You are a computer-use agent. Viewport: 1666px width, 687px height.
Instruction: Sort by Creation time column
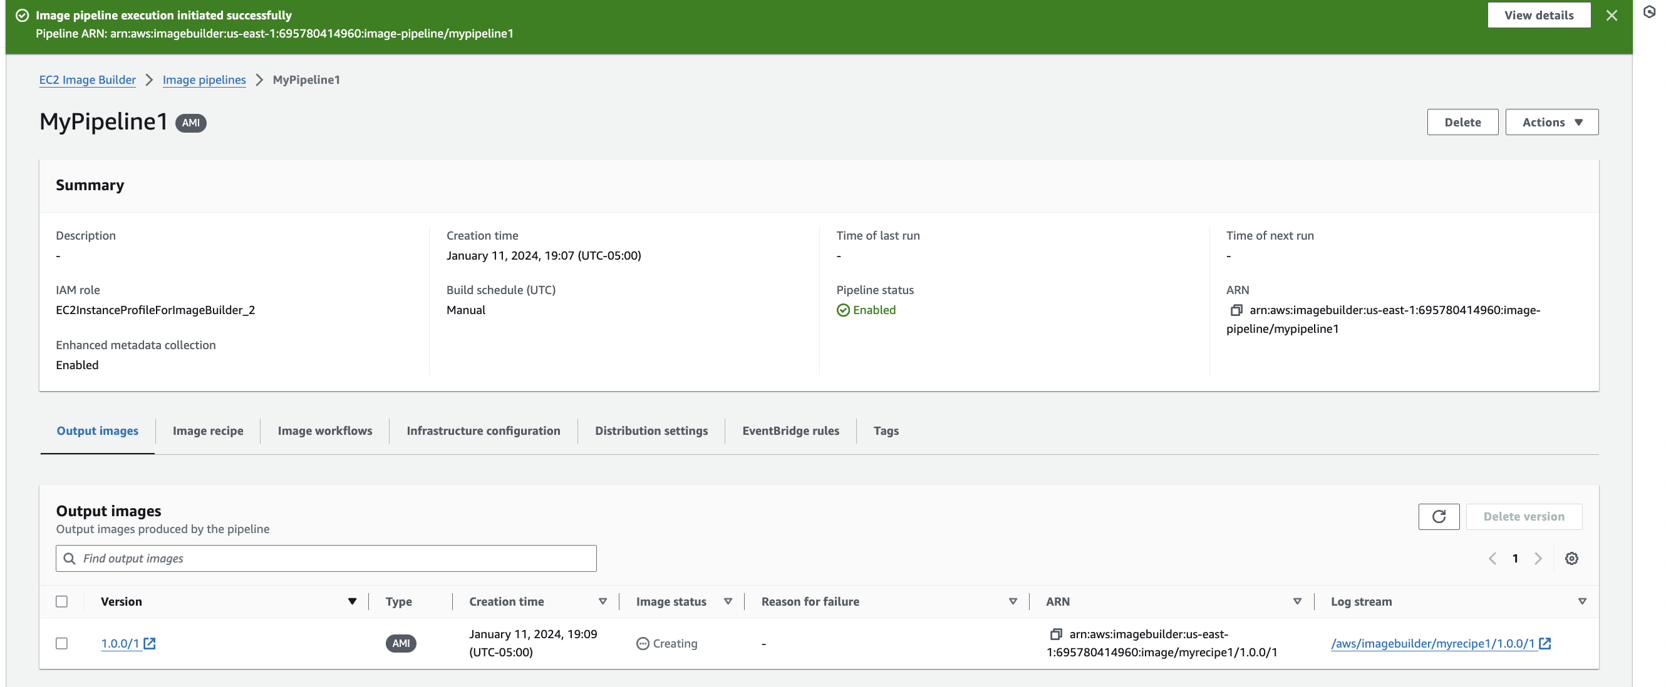[x=602, y=601]
